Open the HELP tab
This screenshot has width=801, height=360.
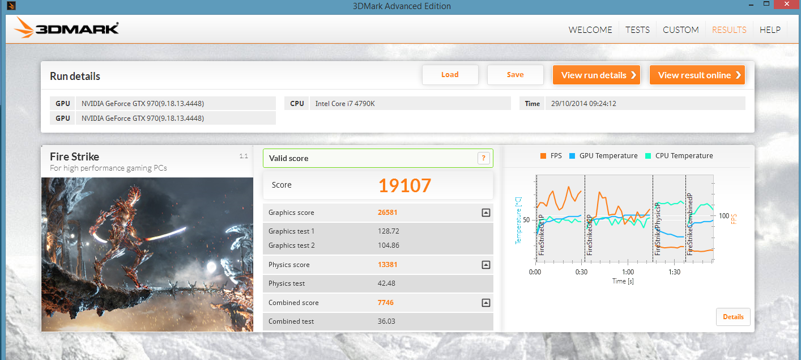coord(770,30)
